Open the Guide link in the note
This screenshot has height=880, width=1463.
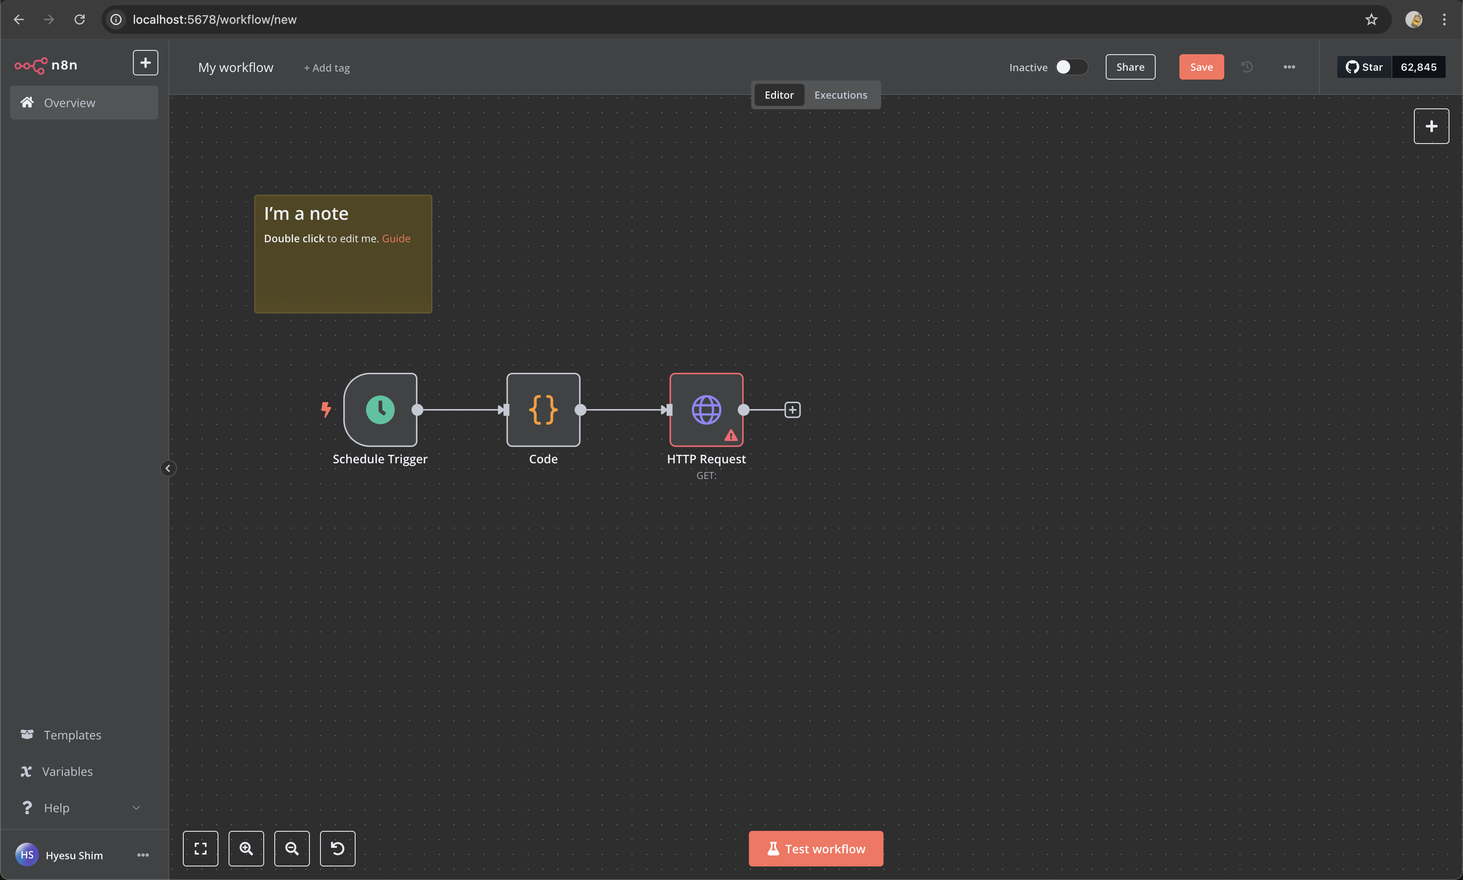(396, 238)
